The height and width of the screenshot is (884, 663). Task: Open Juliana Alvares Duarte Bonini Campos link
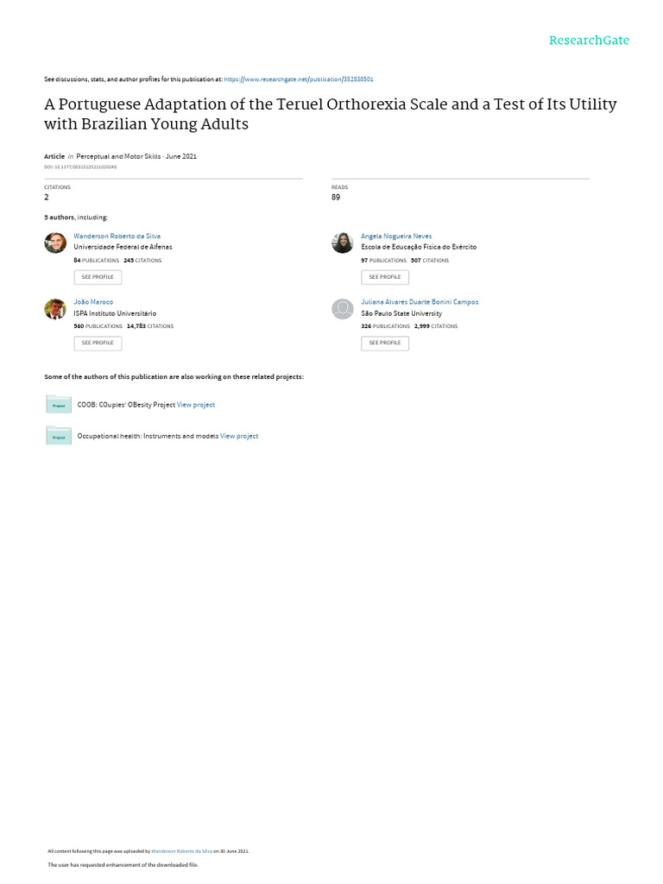coord(420,302)
